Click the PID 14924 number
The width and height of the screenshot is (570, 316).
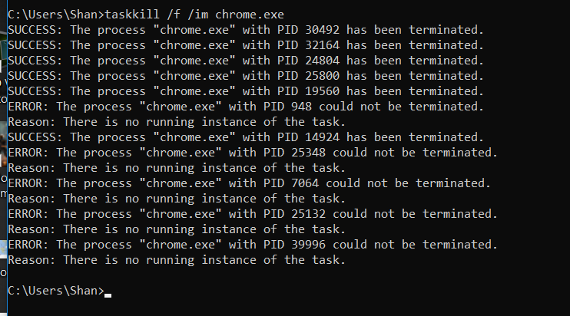322,137
